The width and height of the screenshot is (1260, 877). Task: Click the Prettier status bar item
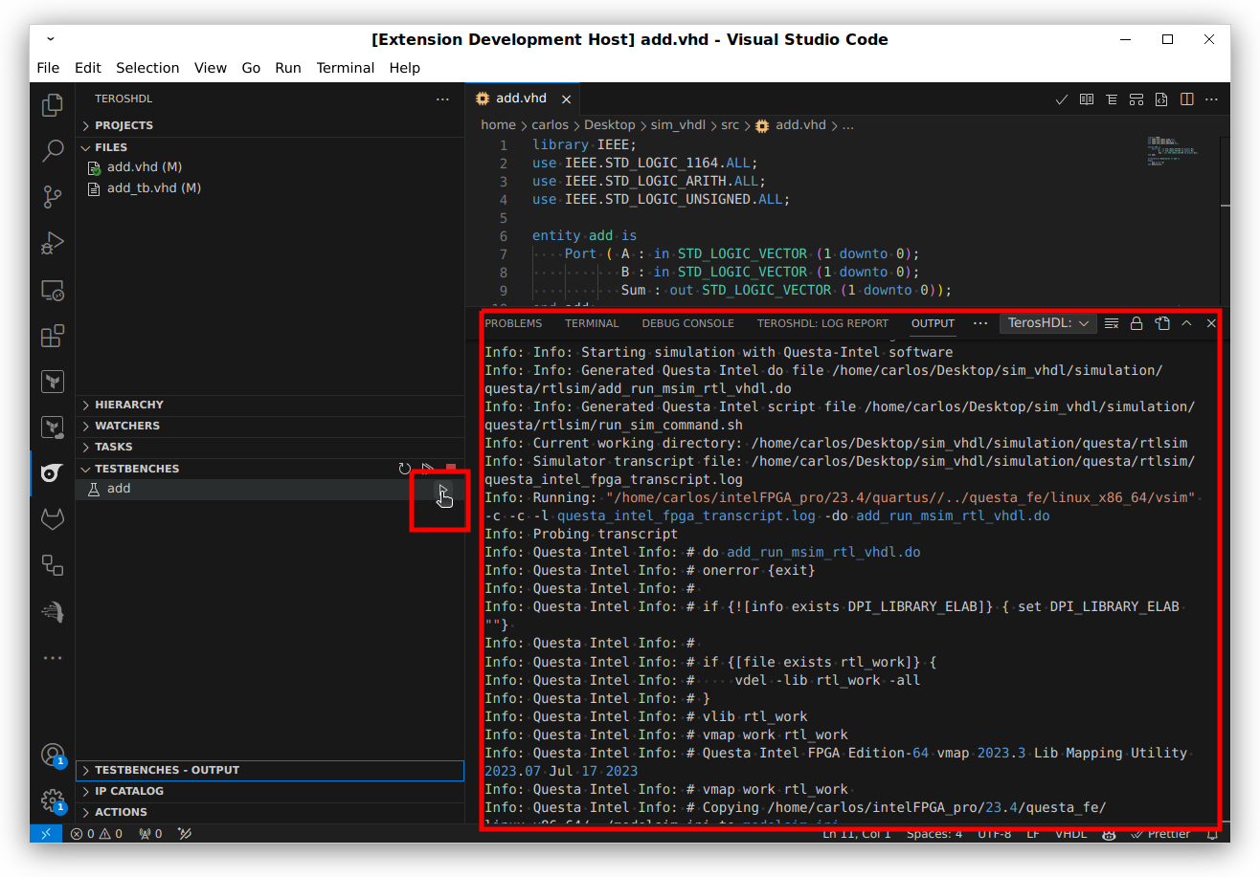pos(1160,834)
